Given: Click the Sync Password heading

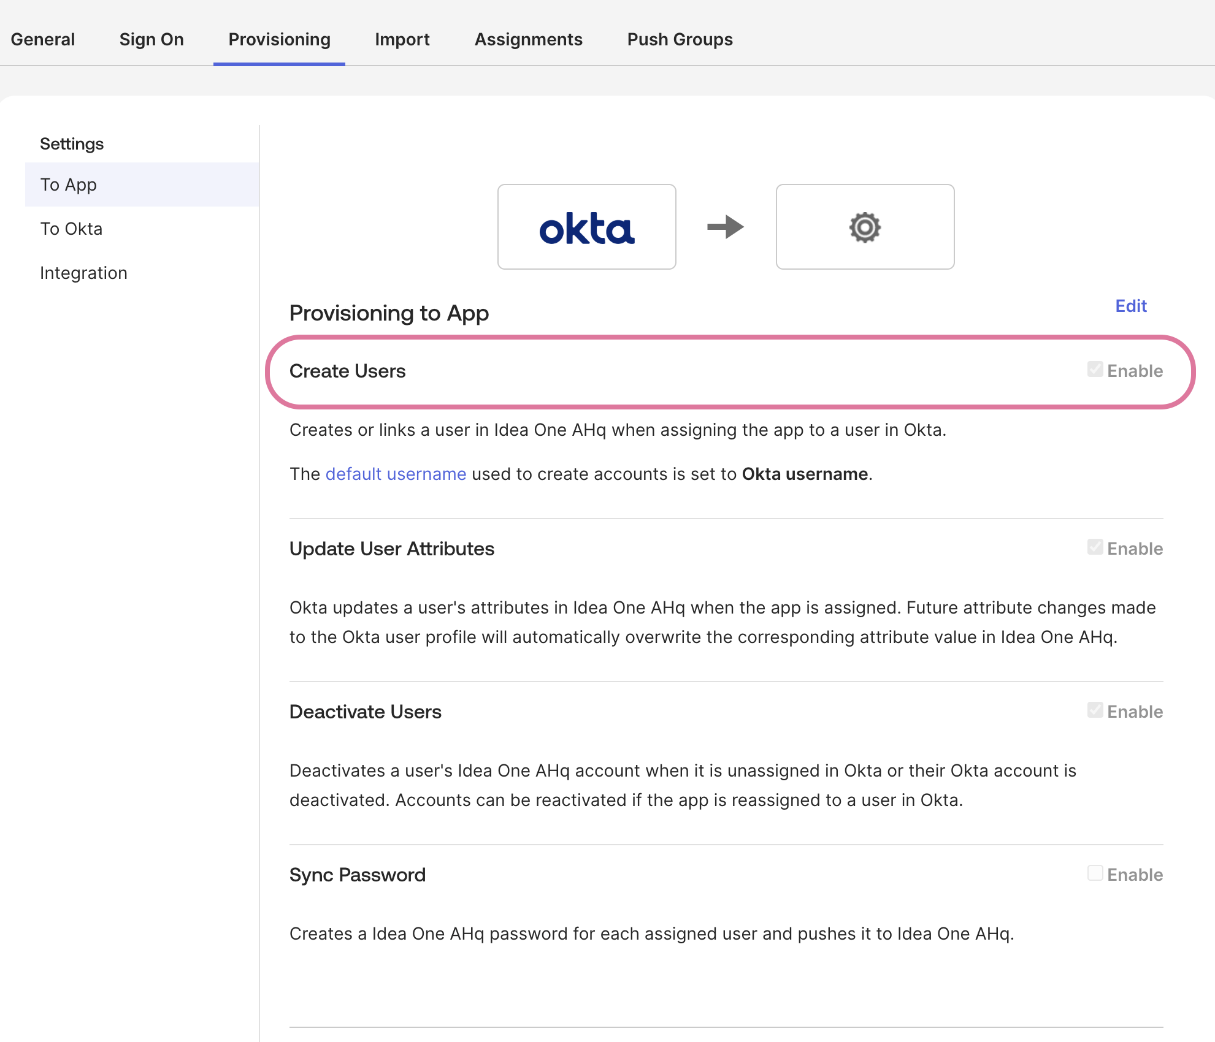Looking at the screenshot, I should (x=357, y=875).
